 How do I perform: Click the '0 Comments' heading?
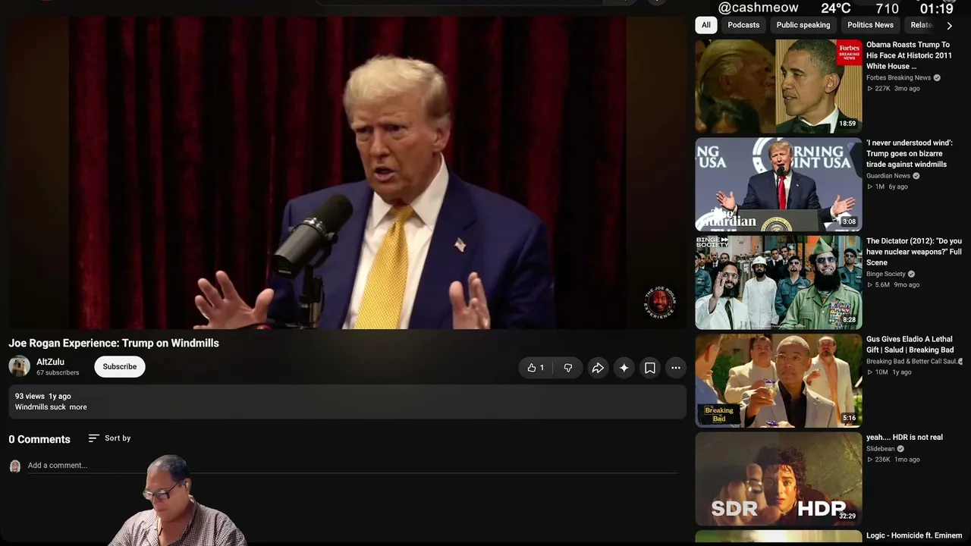point(39,439)
